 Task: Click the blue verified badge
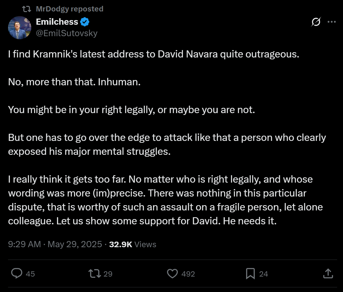[85, 22]
